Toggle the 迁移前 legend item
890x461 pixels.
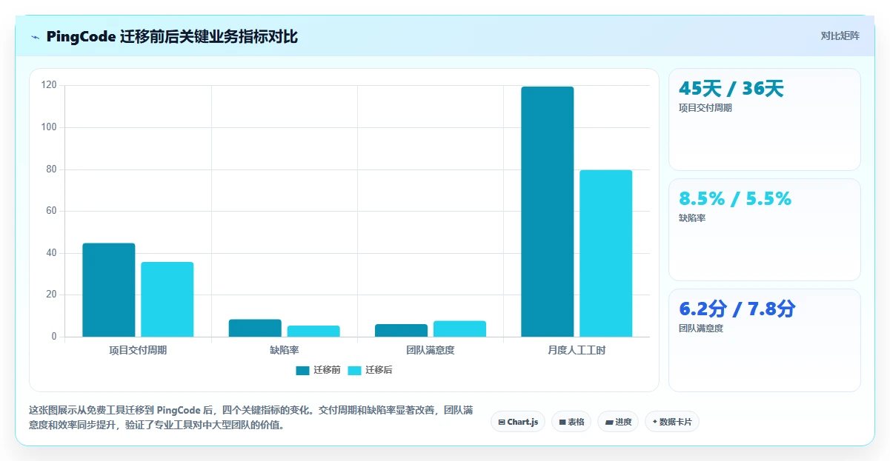[x=318, y=370]
